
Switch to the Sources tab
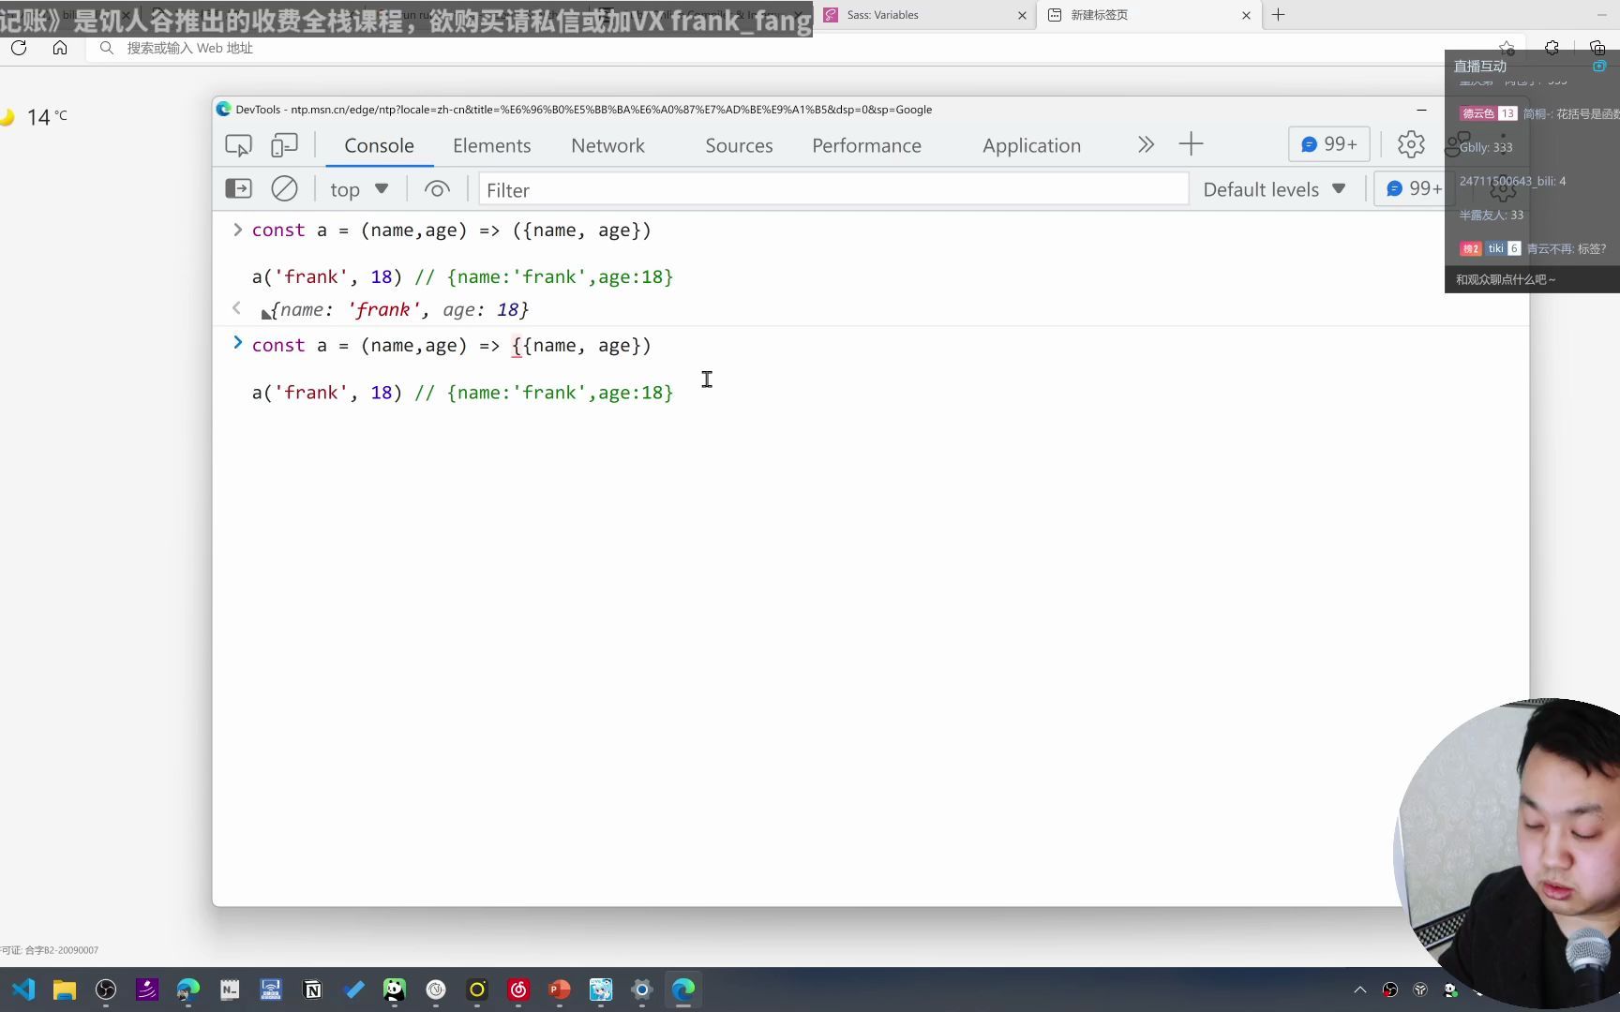tap(739, 145)
